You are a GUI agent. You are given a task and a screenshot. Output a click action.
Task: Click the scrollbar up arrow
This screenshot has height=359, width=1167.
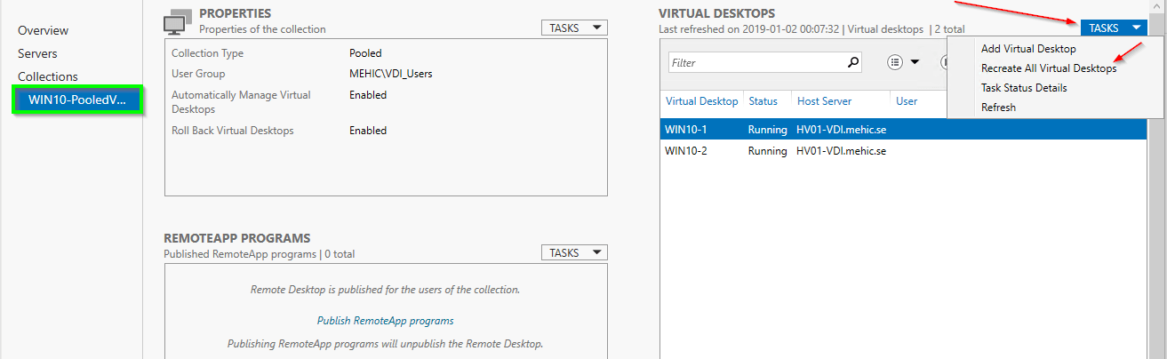pyautogui.click(x=1155, y=7)
